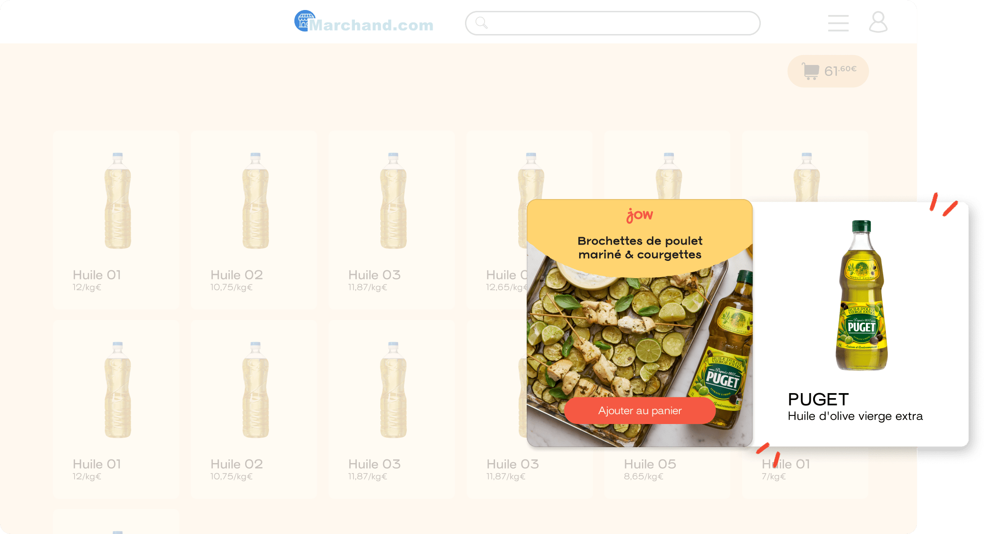Select the Huile 01 product at 12/kg€ in top row
The height and width of the screenshot is (534, 986).
tap(116, 220)
